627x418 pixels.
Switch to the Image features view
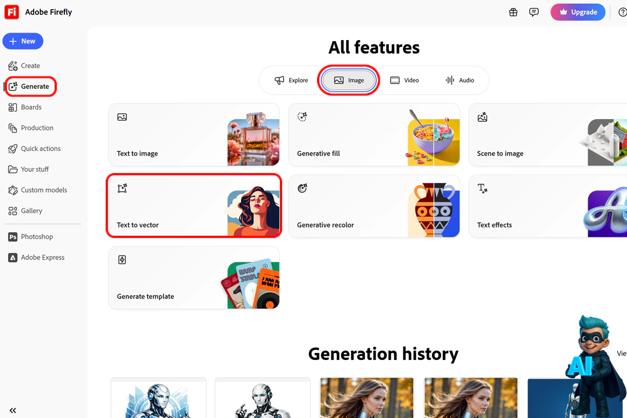(x=348, y=80)
